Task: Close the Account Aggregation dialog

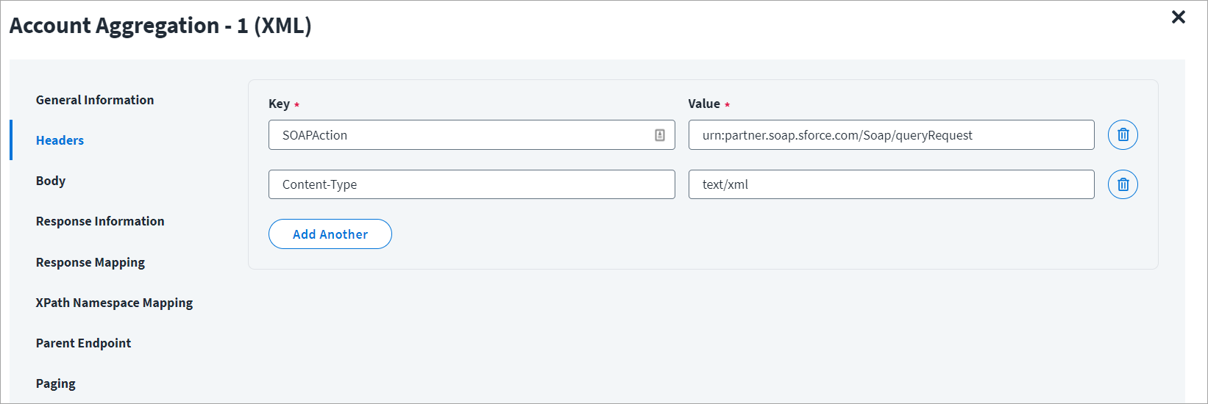Action: 1178,17
